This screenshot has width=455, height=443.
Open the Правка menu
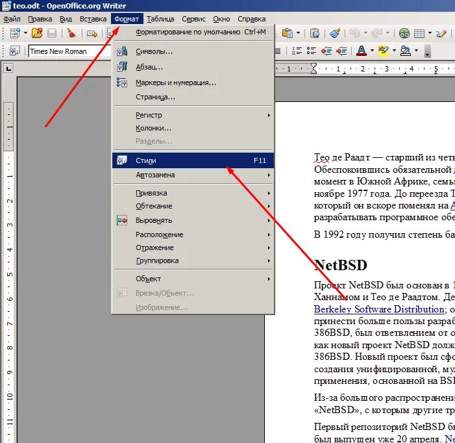pyautogui.click(x=40, y=19)
